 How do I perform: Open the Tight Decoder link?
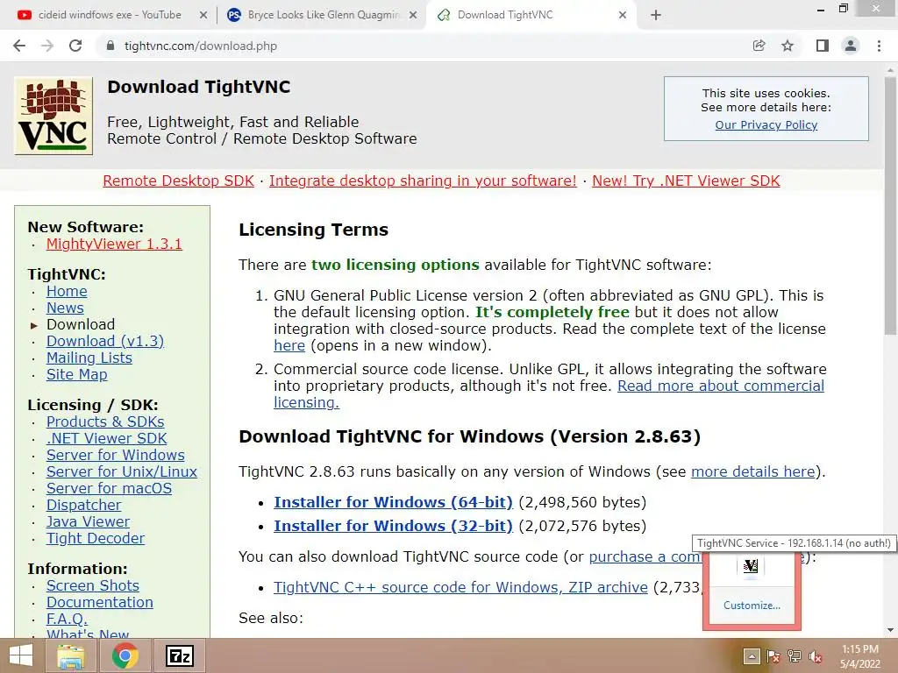click(95, 538)
